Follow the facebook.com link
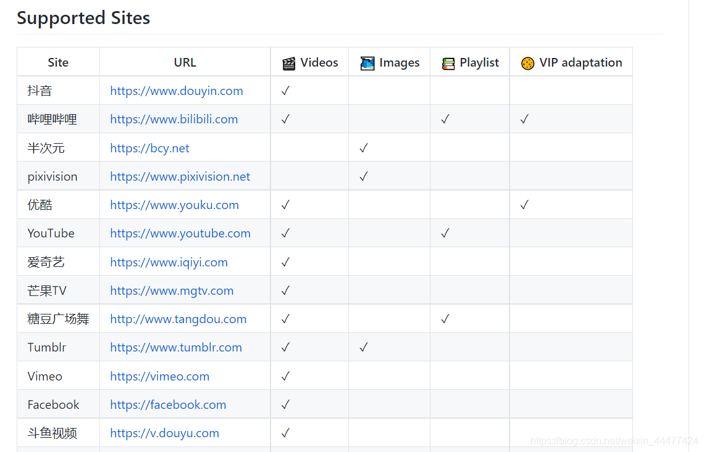 (168, 405)
